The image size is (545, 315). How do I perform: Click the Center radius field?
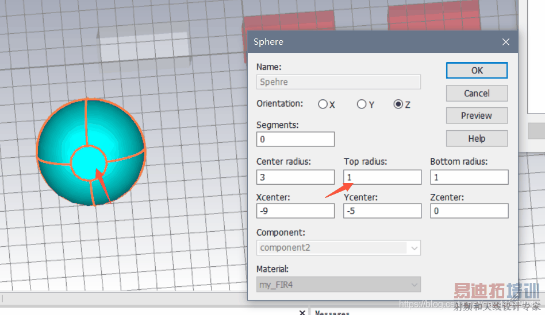click(x=295, y=177)
